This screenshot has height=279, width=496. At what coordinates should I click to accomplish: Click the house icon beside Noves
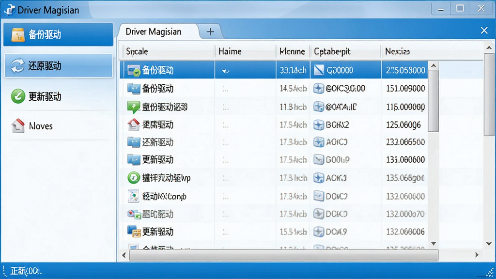click(18, 125)
